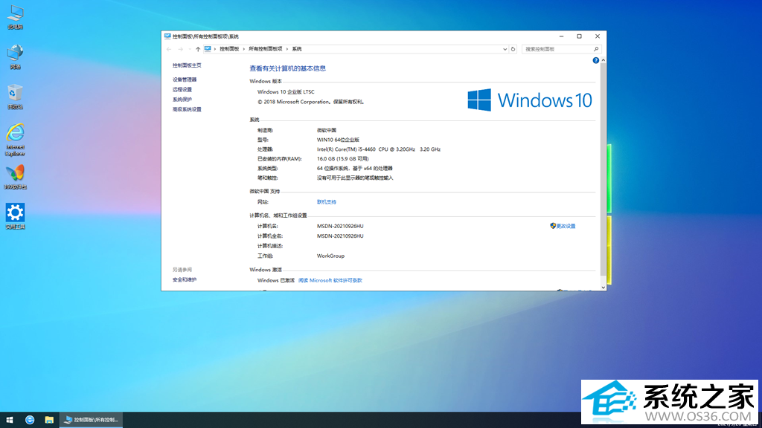Refresh the System control panel page
This screenshot has width=762, height=428.
(513, 49)
